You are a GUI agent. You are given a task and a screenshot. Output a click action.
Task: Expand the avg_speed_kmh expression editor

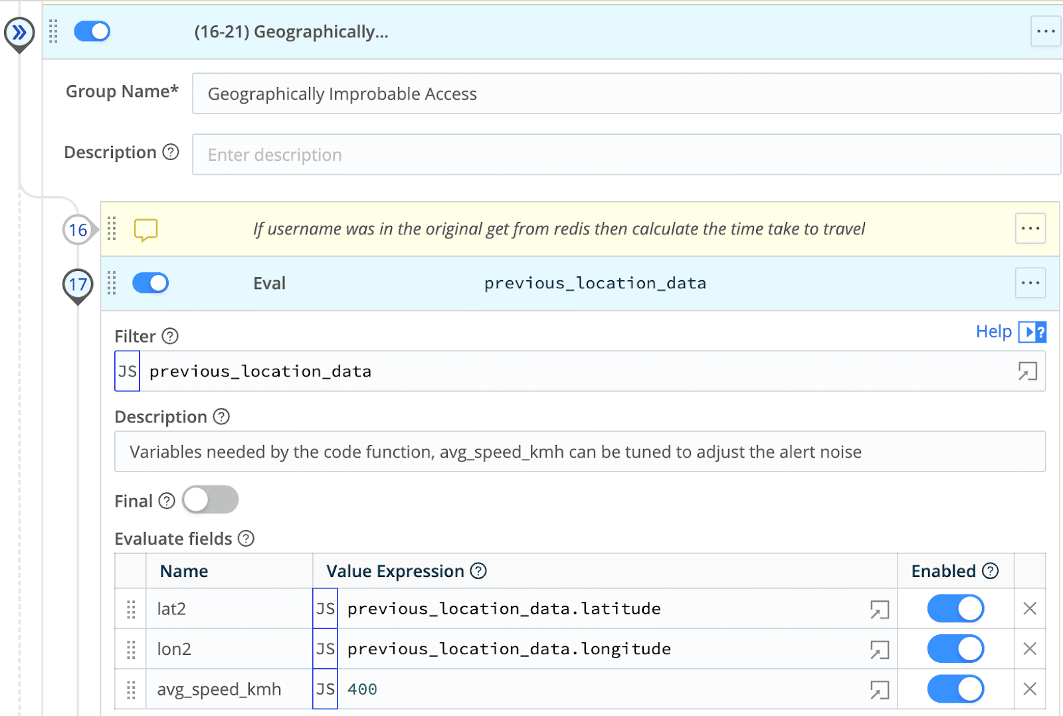coord(879,690)
